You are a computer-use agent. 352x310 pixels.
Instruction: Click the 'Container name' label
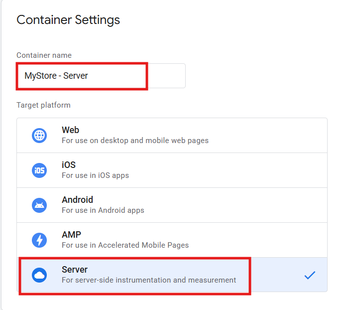[x=44, y=55]
